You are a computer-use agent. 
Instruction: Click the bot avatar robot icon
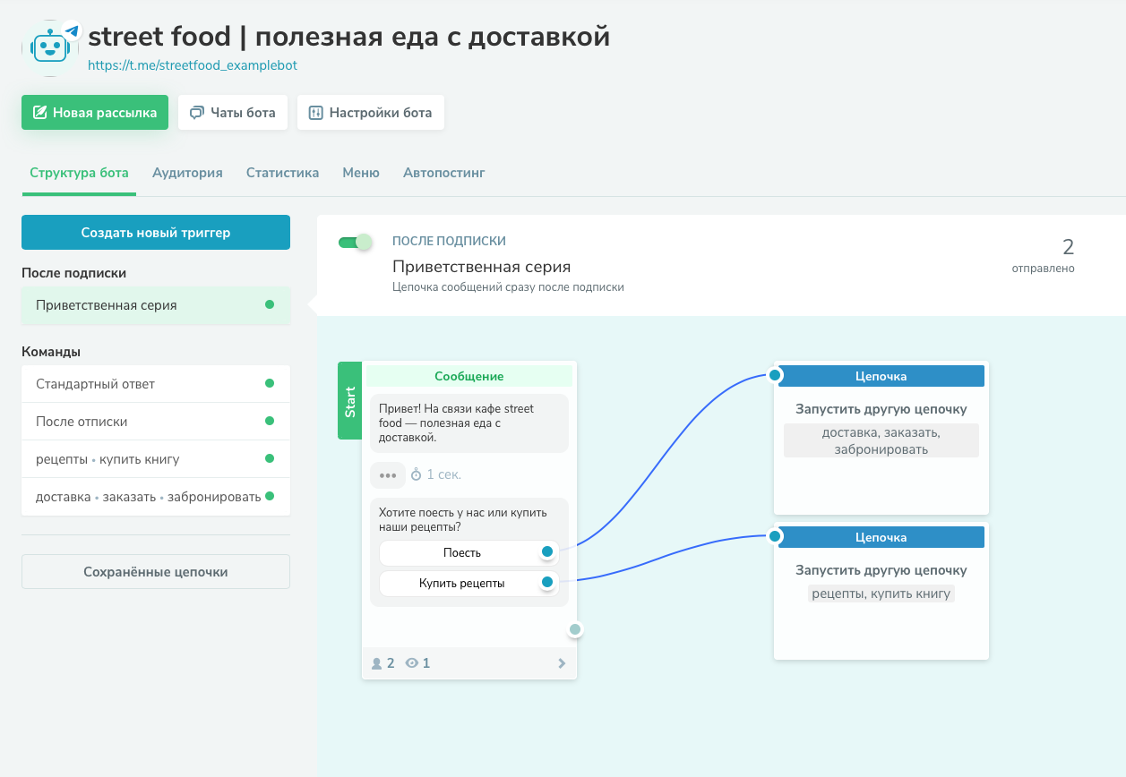(51, 47)
